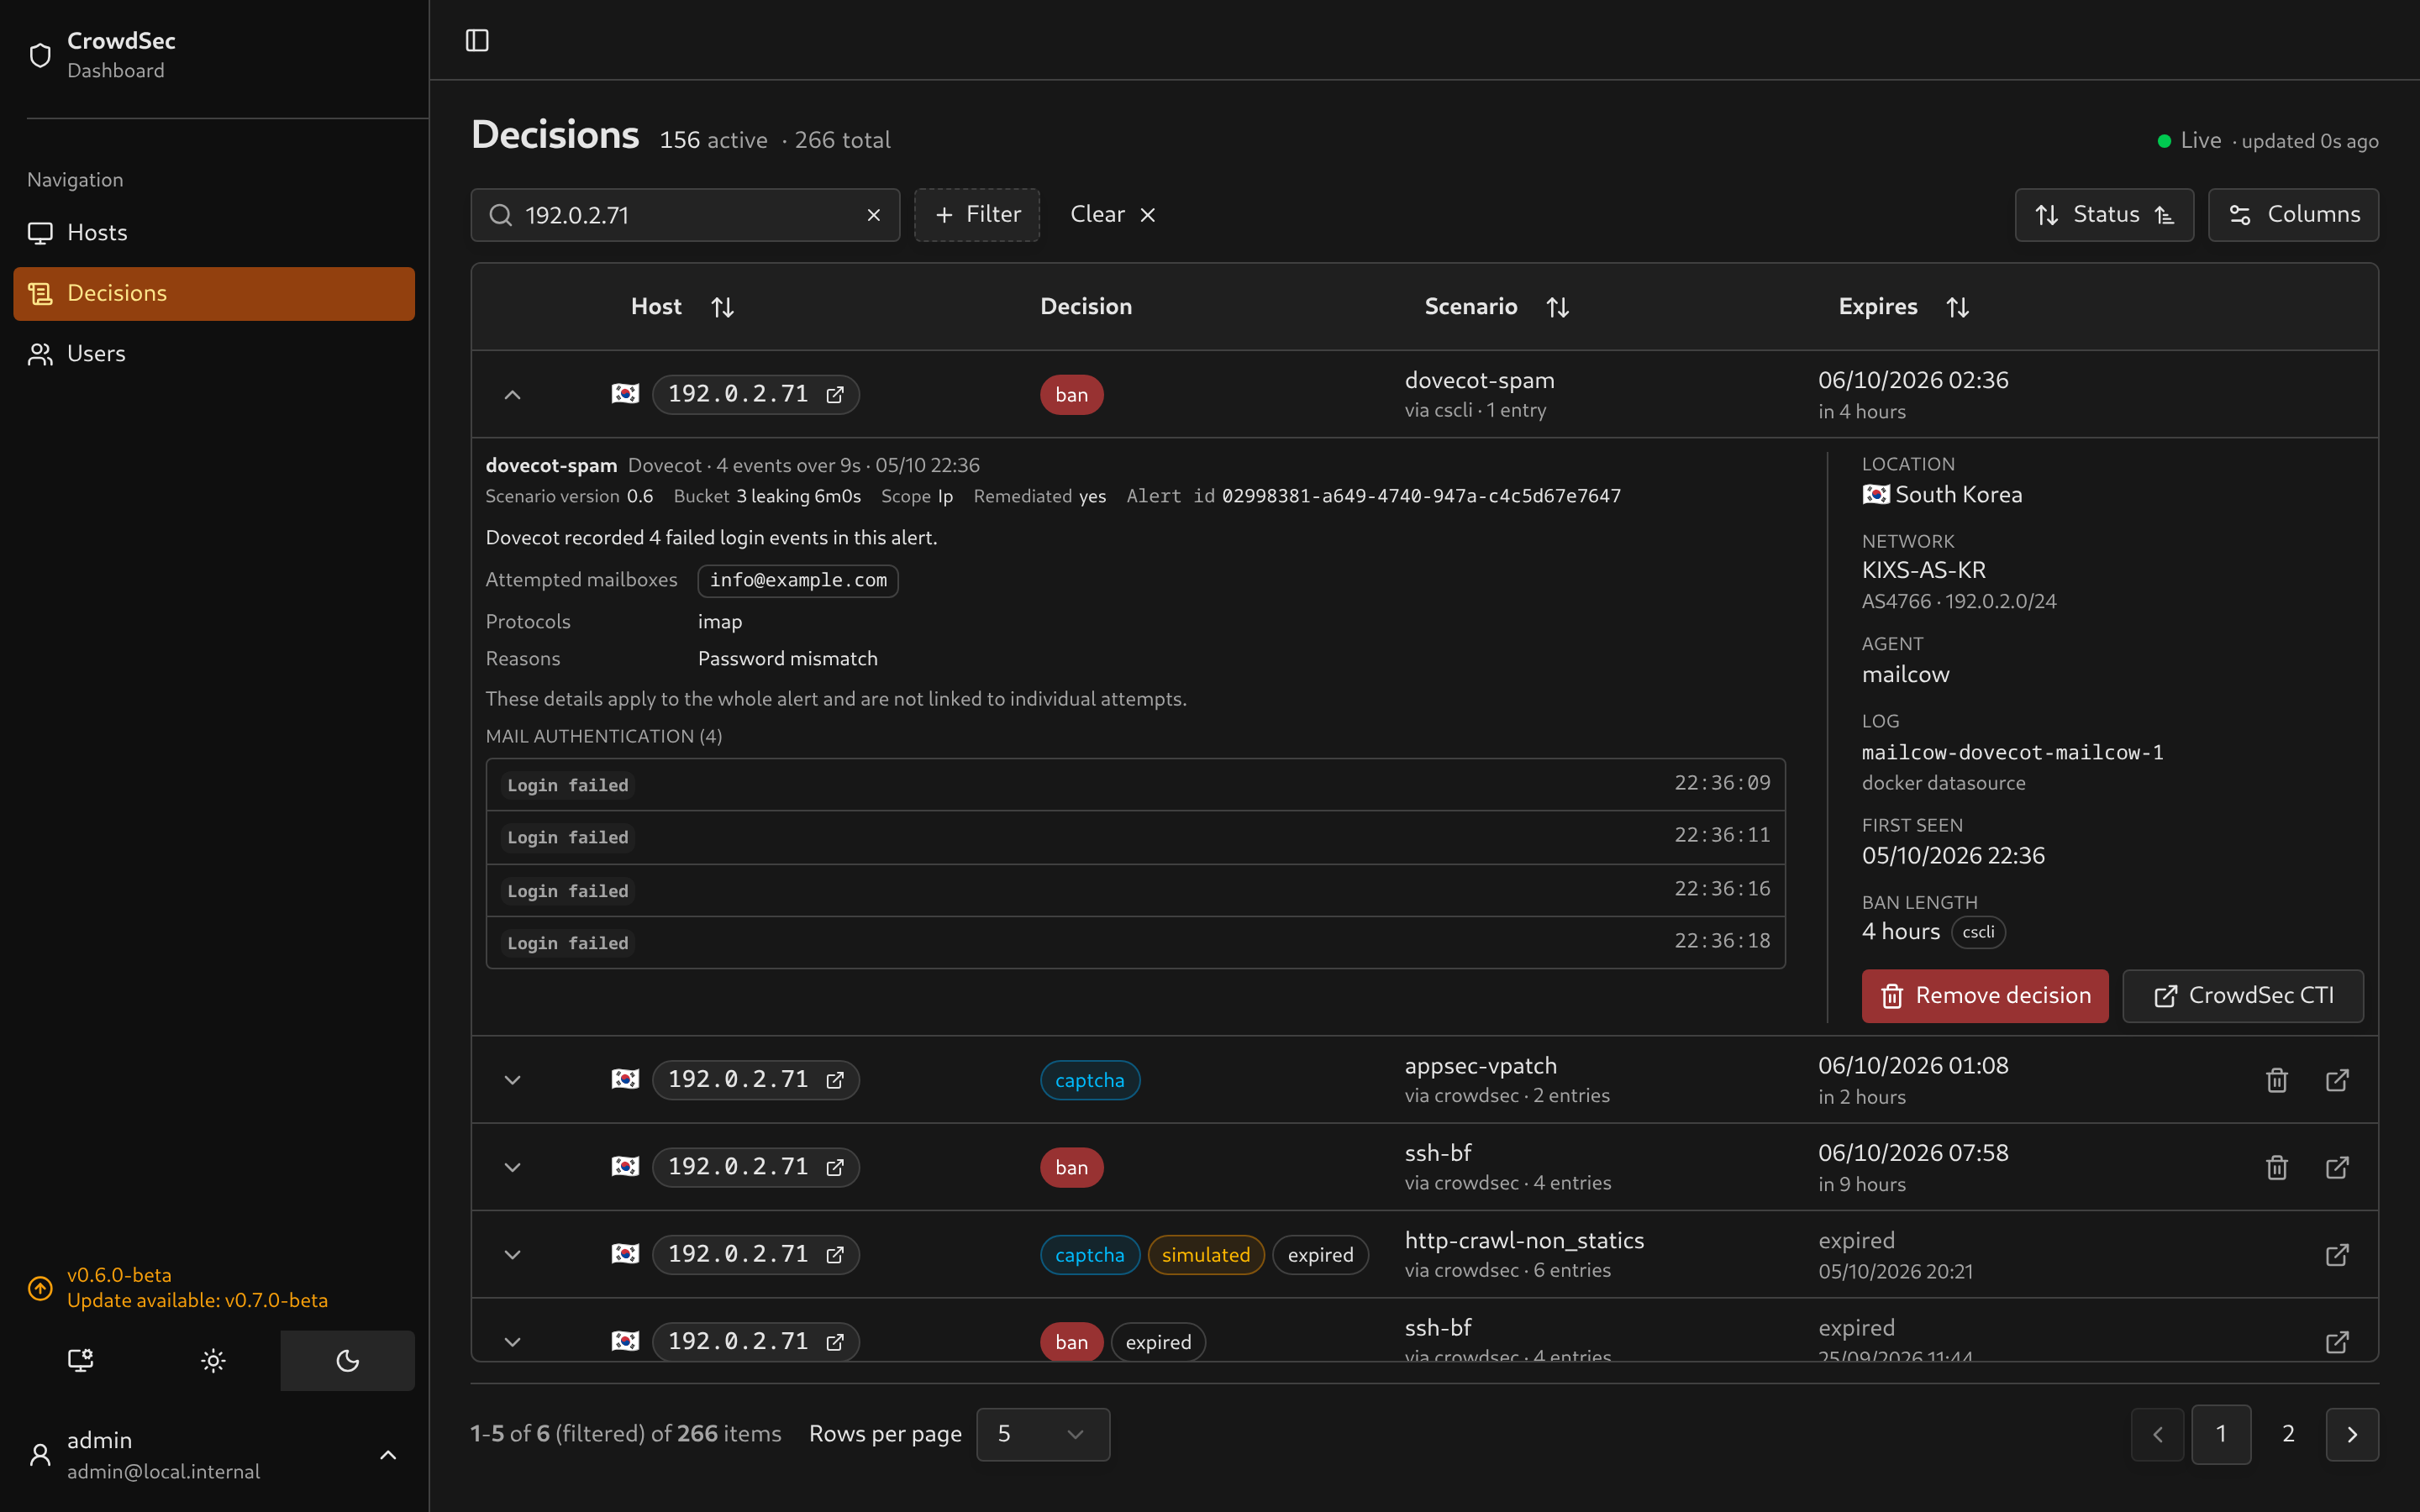Focus the search field containing 192.0.2.71

685,215
